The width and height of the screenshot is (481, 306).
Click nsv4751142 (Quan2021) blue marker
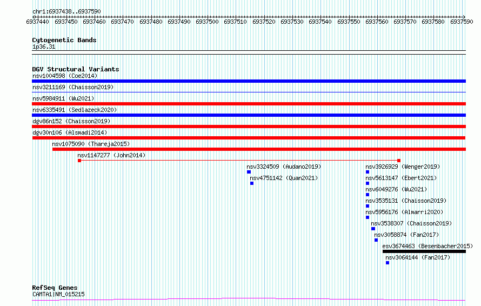point(252,183)
